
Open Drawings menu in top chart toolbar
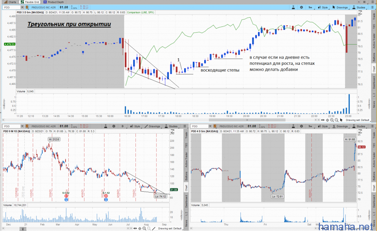coord(339,7)
